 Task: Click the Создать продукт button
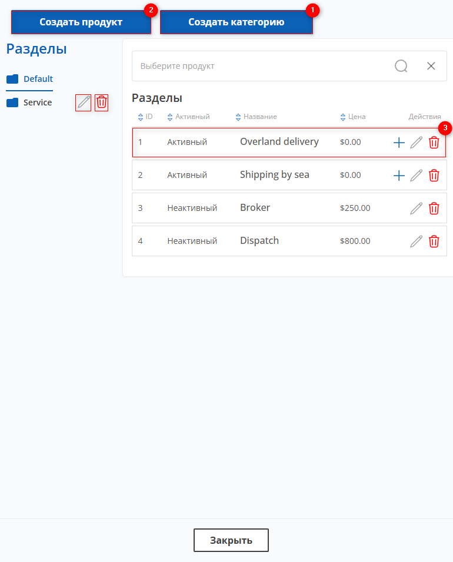tap(81, 22)
